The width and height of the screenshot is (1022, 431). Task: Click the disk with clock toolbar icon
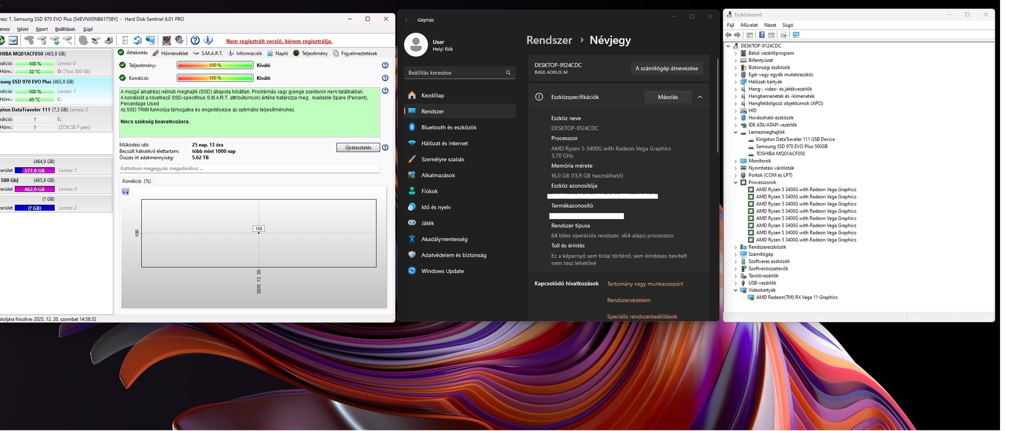click(x=42, y=40)
